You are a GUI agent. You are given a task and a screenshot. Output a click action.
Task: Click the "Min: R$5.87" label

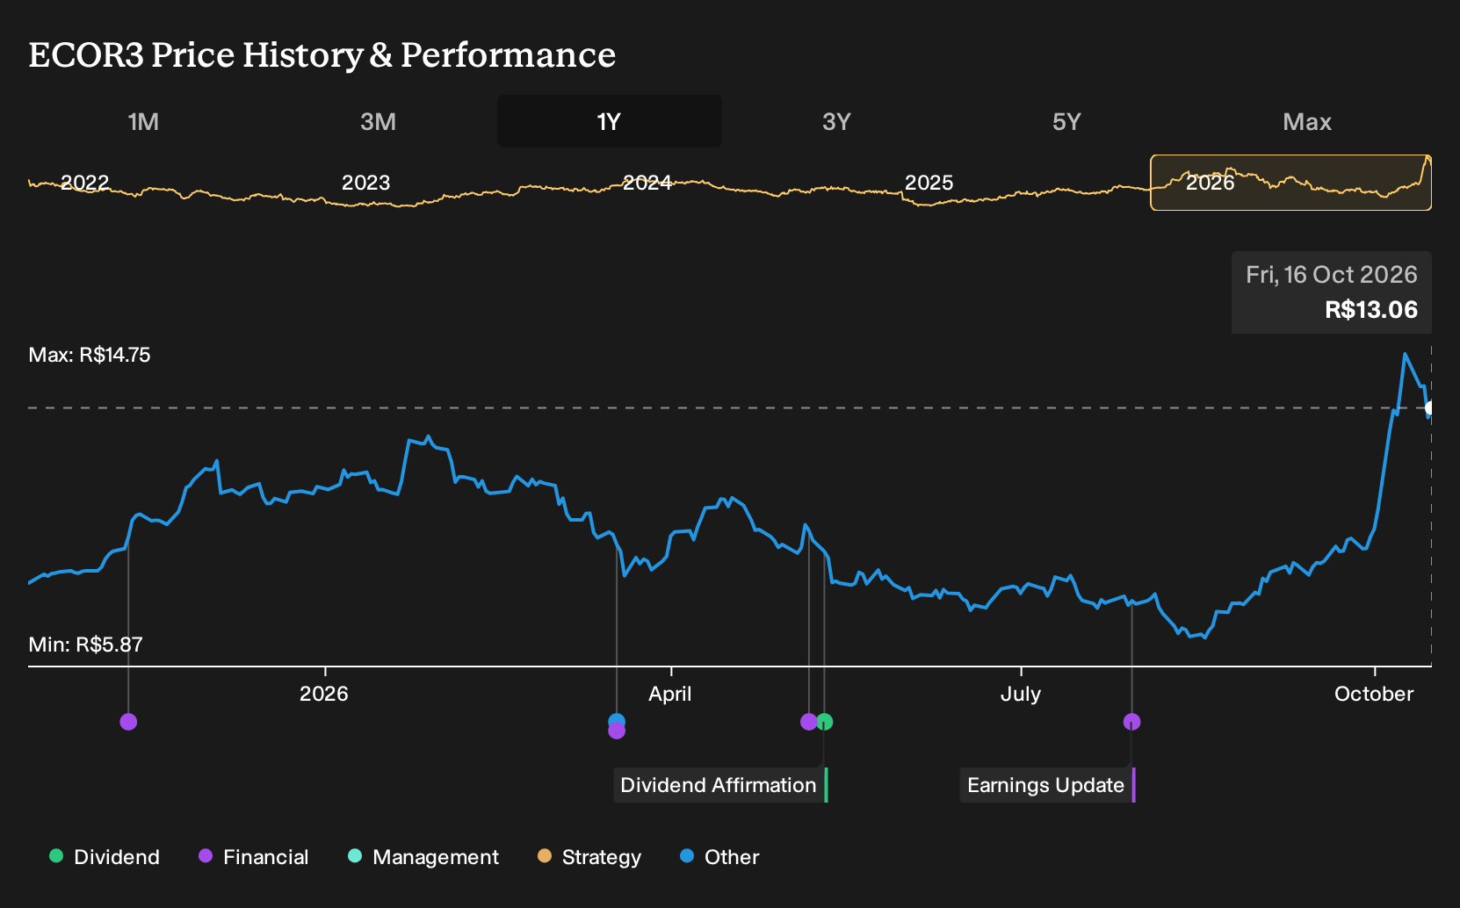pos(85,645)
